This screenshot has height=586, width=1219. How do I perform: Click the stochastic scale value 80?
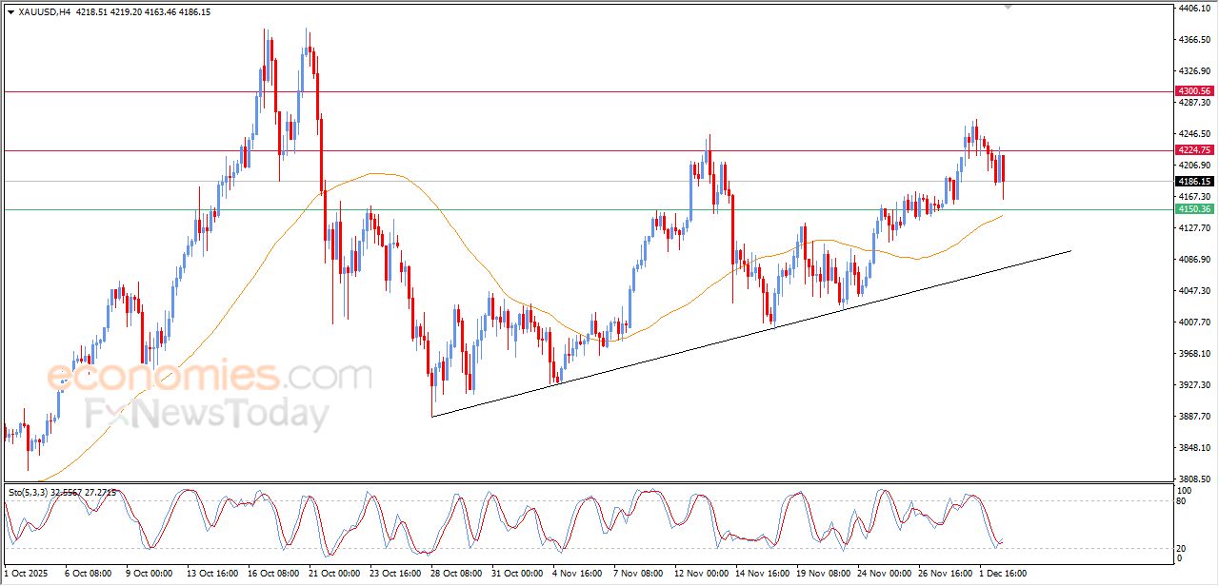(1184, 500)
